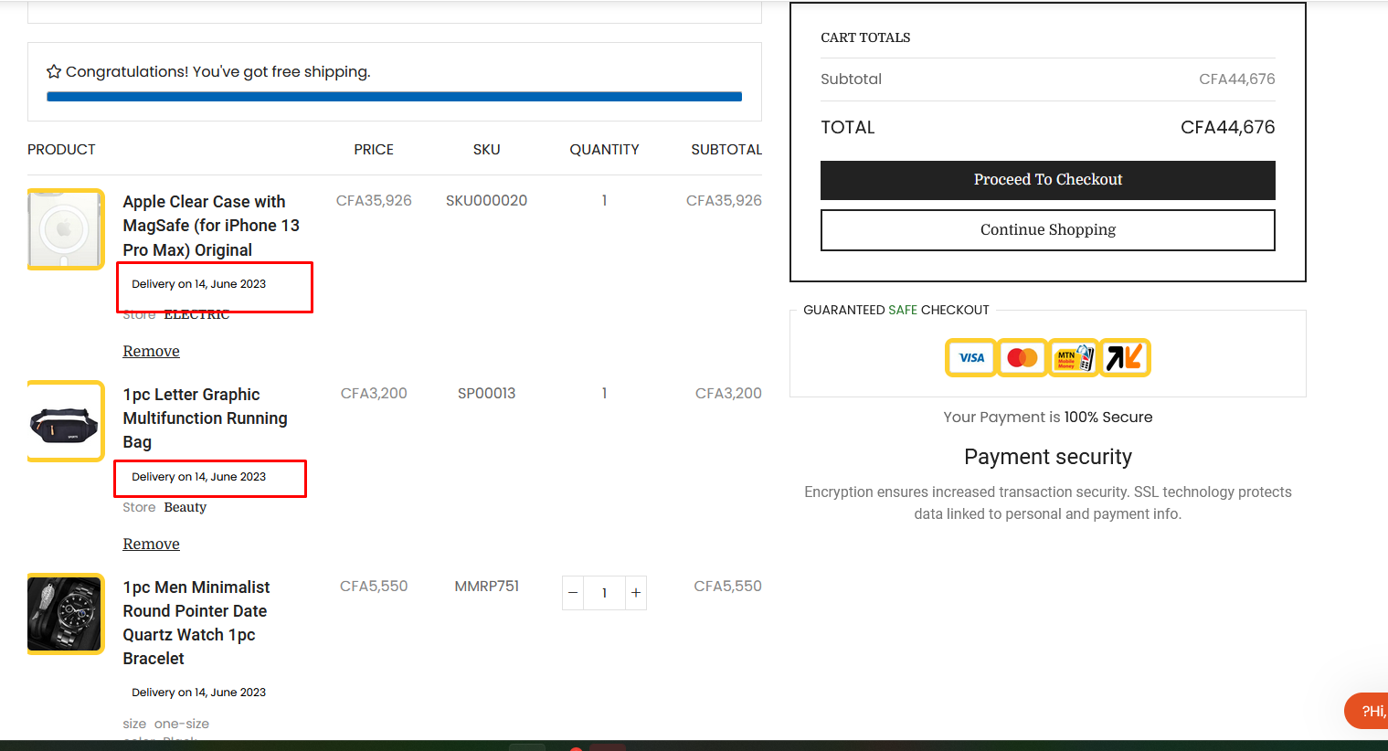Click the TOTAL amount CFA44,676

(1227, 127)
